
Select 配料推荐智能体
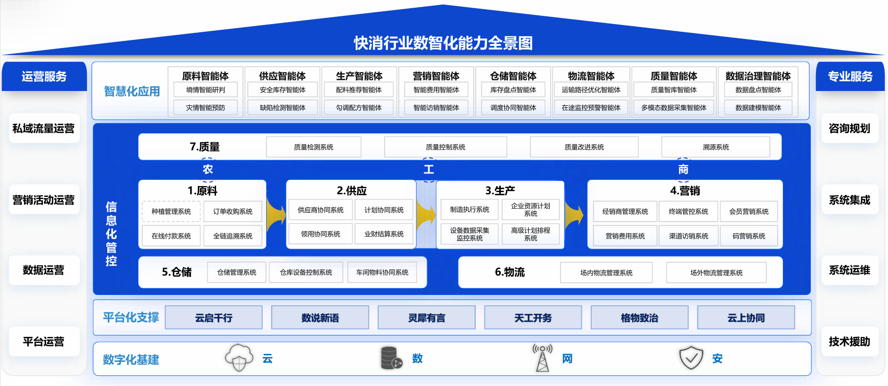359,90
